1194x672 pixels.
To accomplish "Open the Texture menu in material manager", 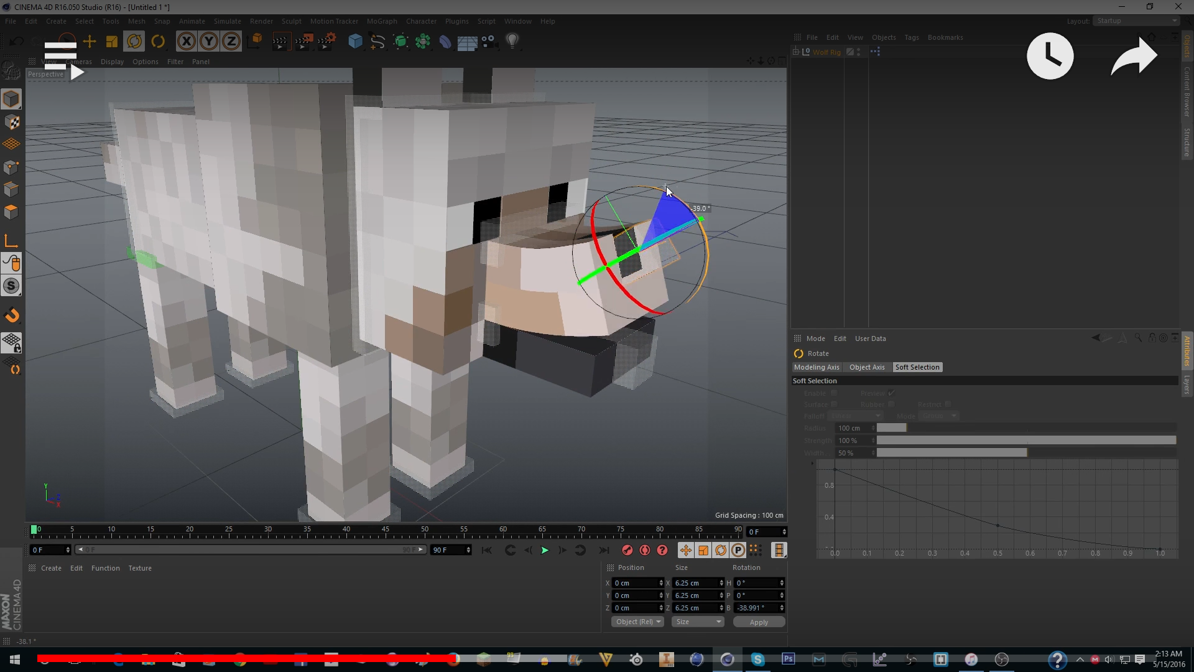I will (140, 568).
